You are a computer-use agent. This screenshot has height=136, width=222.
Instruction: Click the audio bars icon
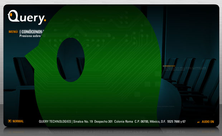click(x=198, y=122)
